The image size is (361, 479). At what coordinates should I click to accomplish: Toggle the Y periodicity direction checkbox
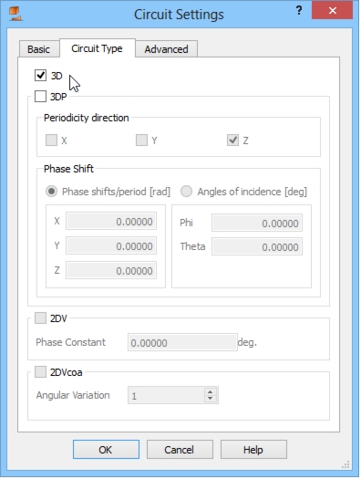(x=141, y=141)
